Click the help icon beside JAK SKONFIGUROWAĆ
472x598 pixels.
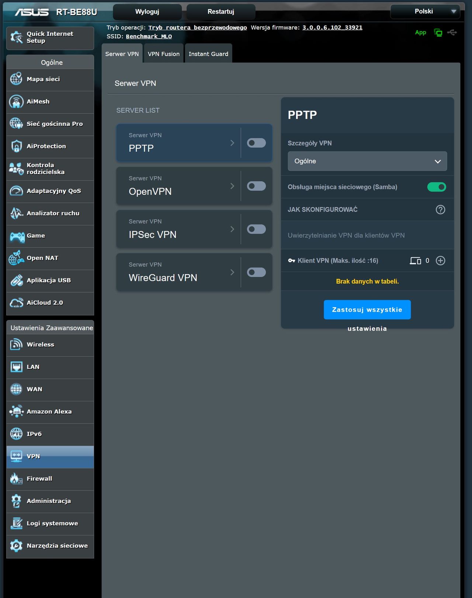coord(440,210)
